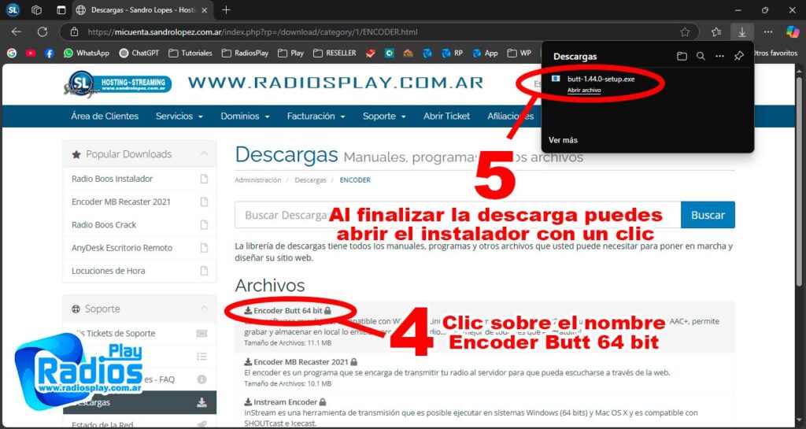Expand the Soporte dropdown menu
The height and width of the screenshot is (429, 806).
(x=384, y=116)
